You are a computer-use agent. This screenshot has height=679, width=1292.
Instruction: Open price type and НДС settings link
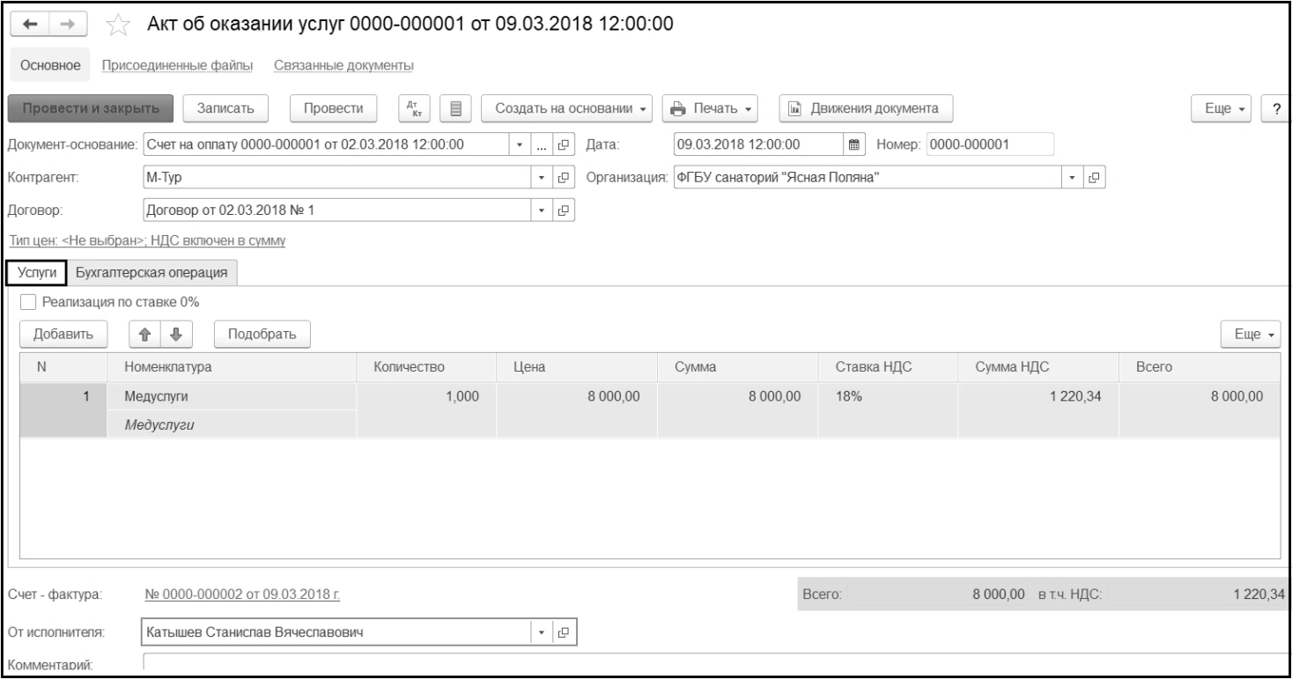[146, 241]
